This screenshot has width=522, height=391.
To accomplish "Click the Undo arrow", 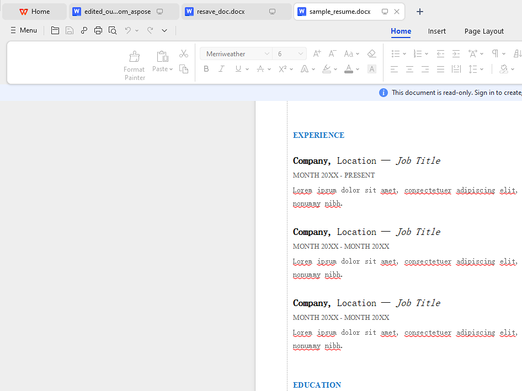I will 128,31.
